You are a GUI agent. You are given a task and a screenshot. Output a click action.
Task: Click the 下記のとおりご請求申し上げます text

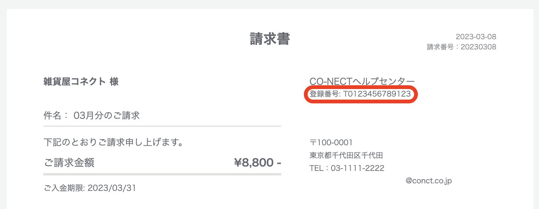[x=114, y=143]
